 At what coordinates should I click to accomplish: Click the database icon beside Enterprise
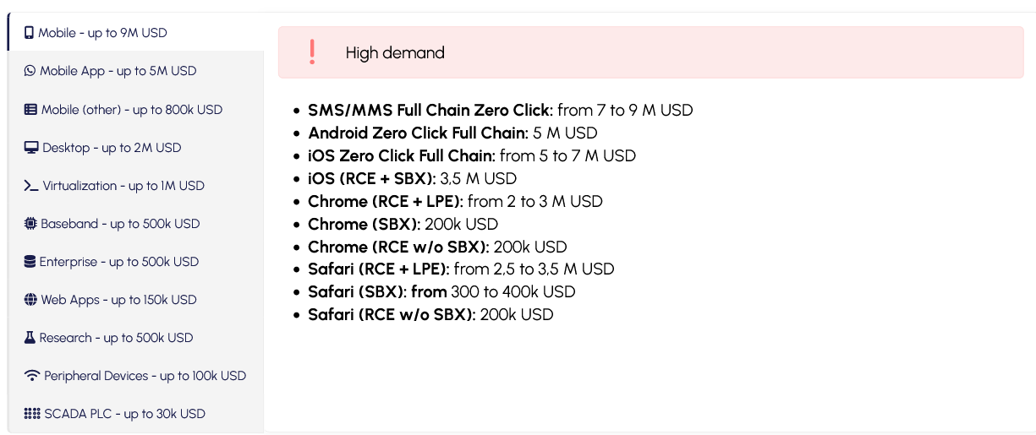click(x=30, y=262)
